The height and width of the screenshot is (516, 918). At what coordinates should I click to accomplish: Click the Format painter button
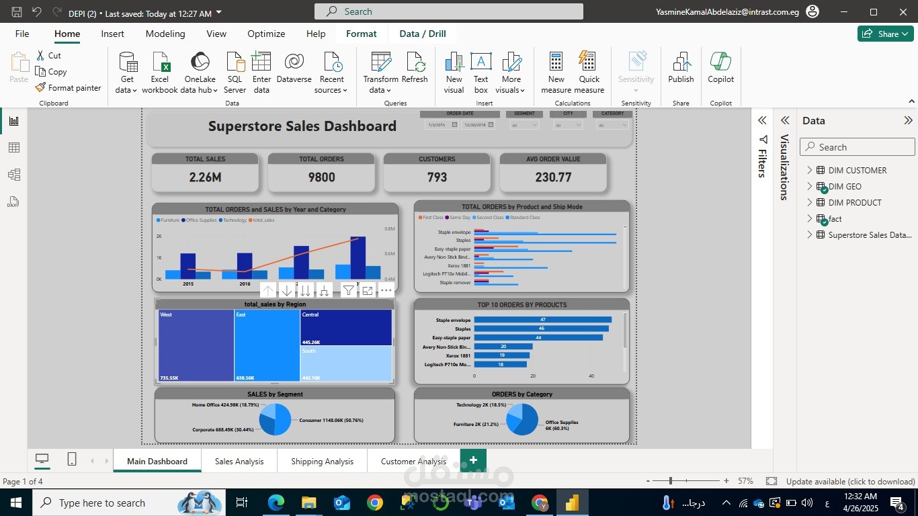[67, 88]
